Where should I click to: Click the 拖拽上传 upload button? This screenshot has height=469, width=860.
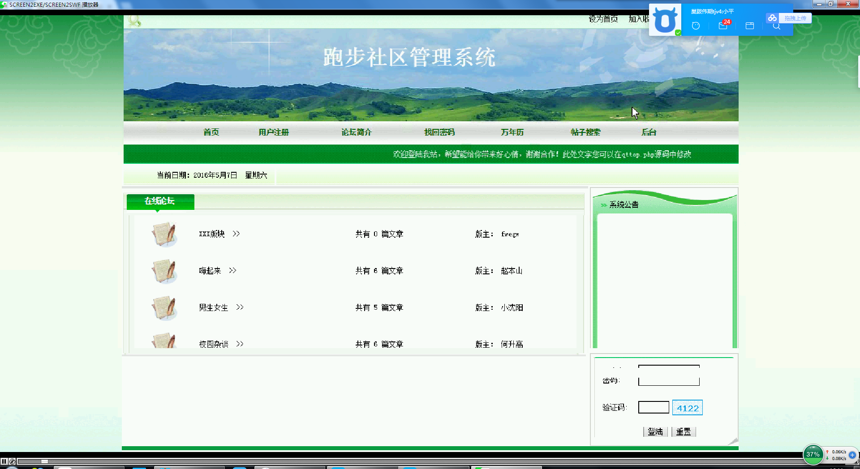pos(795,18)
